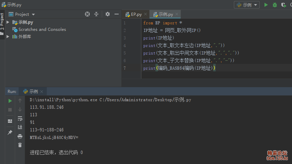Toggle soft-wrap in Run console
The height and width of the screenshot is (164, 292).
(x=20, y=118)
